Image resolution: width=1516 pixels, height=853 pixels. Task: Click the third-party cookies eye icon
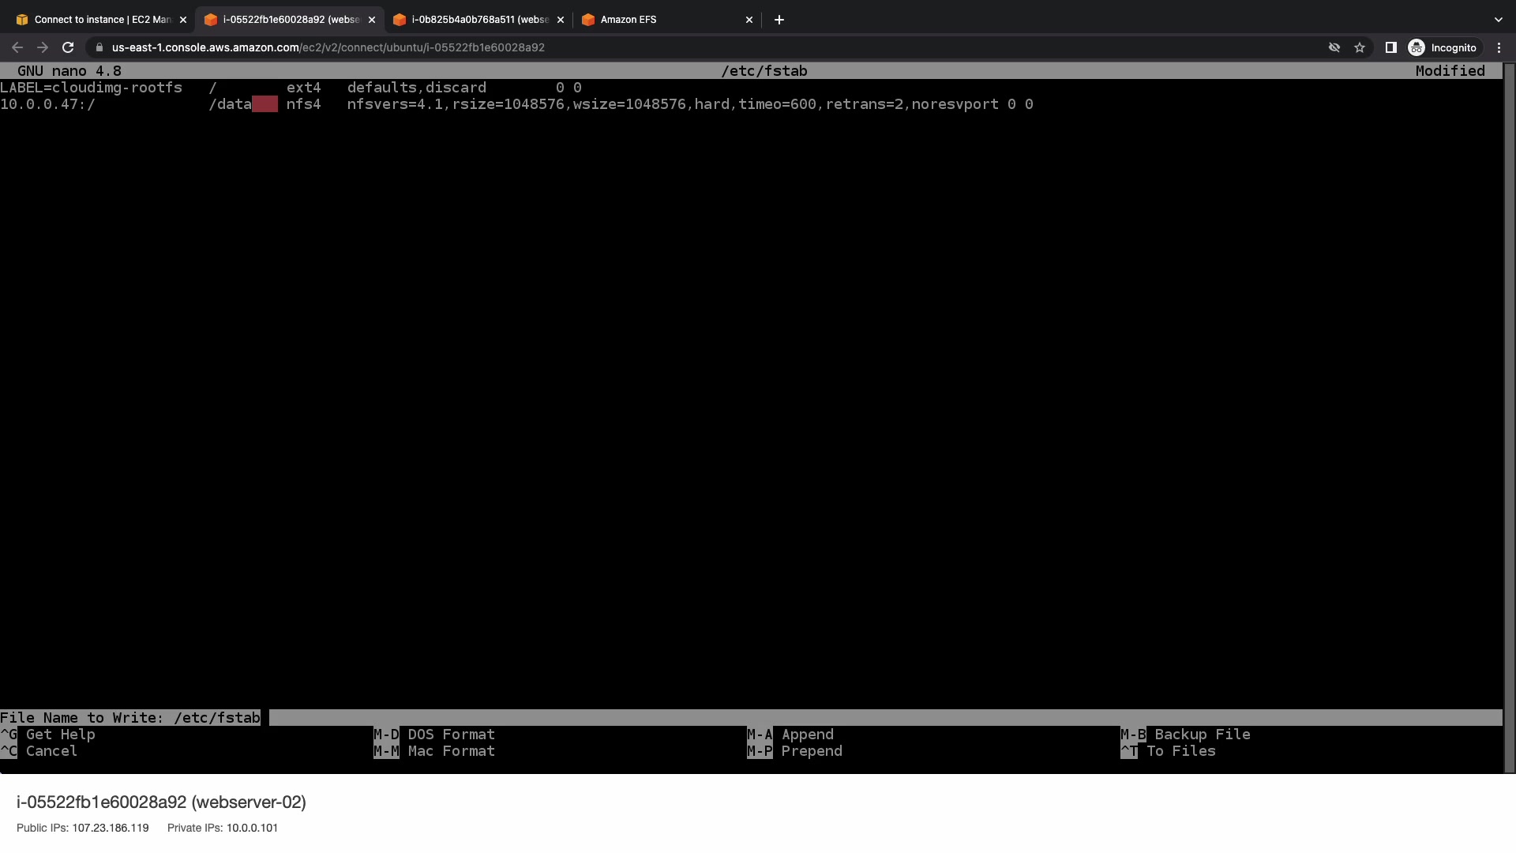click(1334, 47)
